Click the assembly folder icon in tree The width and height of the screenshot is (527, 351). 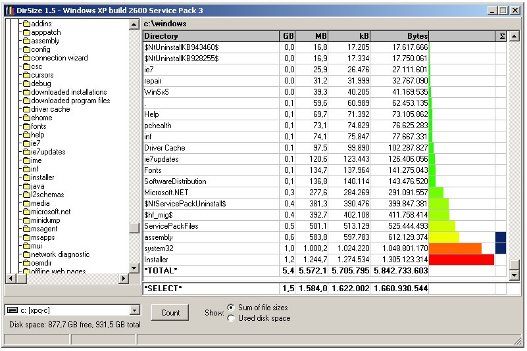click(x=26, y=41)
